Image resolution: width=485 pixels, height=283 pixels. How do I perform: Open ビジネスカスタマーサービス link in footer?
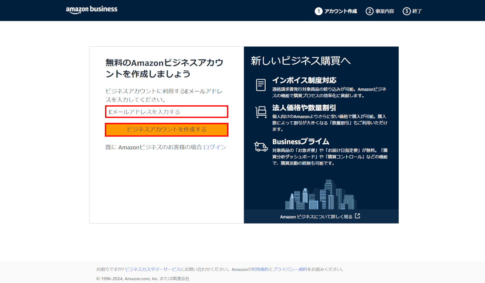point(153,269)
